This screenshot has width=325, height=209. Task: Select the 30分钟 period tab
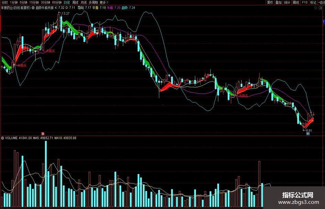click(45, 2)
